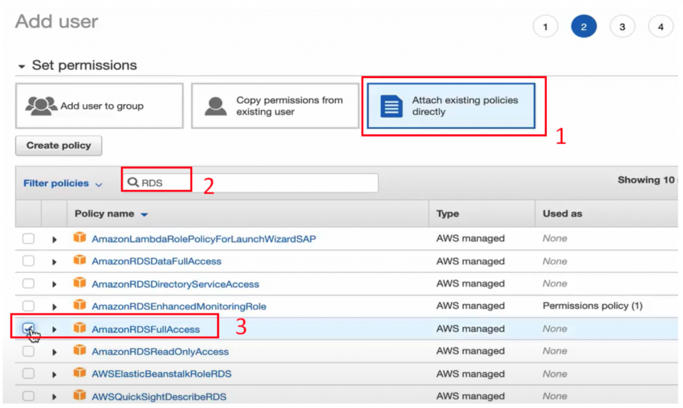
Task: Click the document icon in Attach existing policies card
Action: [391, 106]
